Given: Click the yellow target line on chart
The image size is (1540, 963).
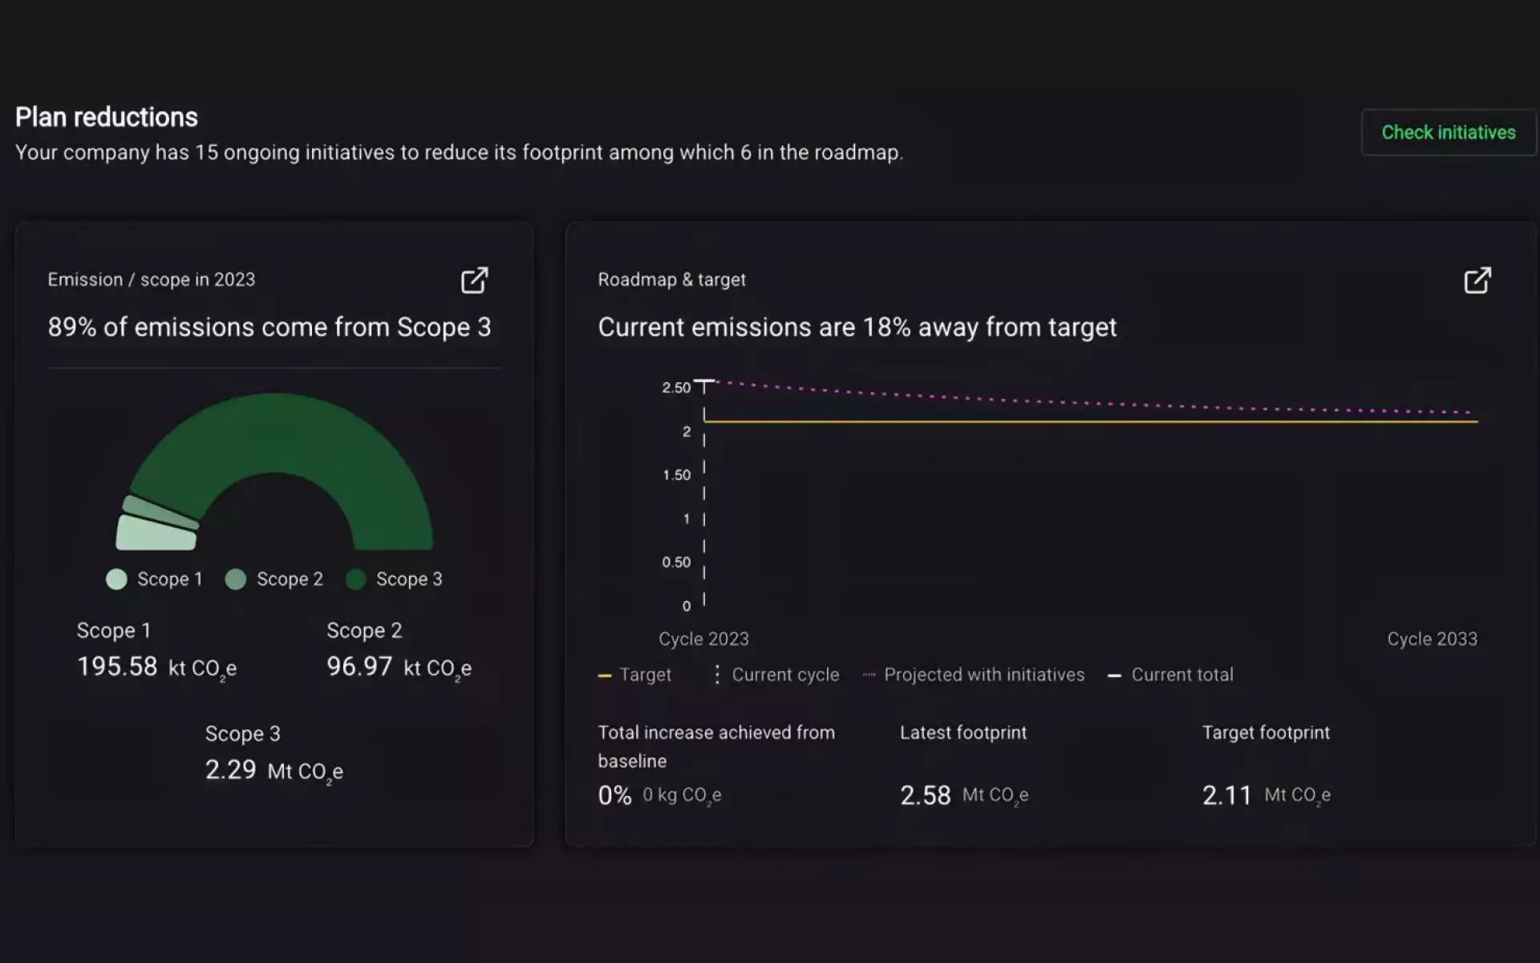Looking at the screenshot, I should [1091, 421].
